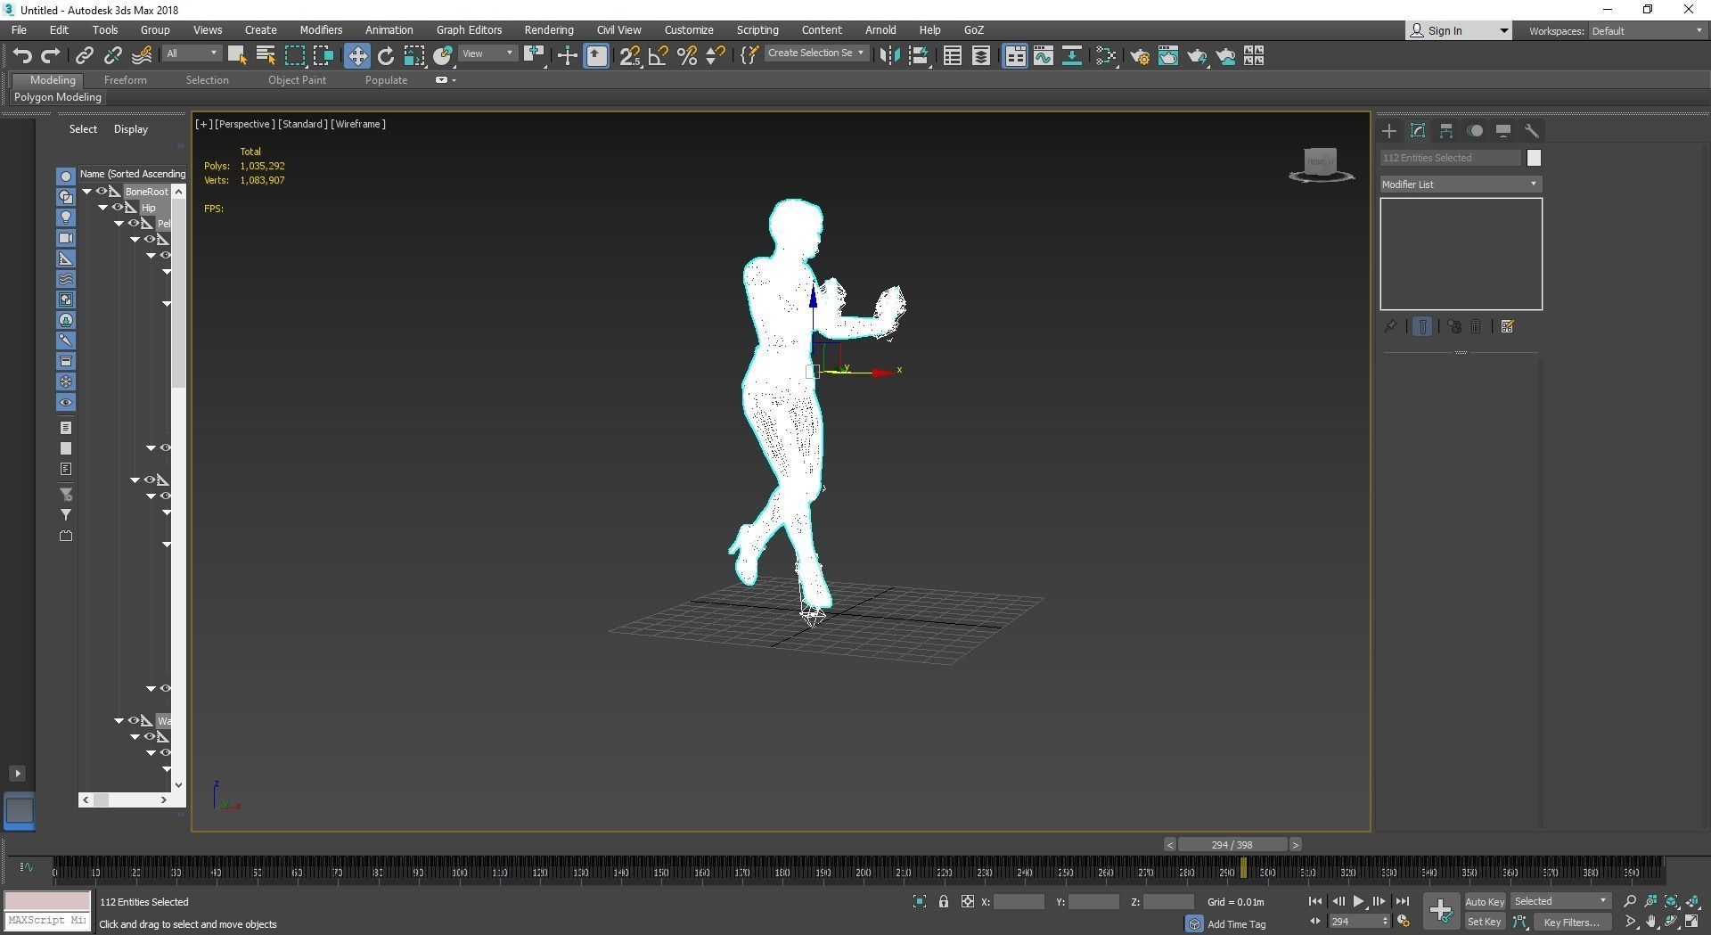Open Create Selection Set dropdown
The width and height of the screenshot is (1711, 935).
[x=815, y=53]
